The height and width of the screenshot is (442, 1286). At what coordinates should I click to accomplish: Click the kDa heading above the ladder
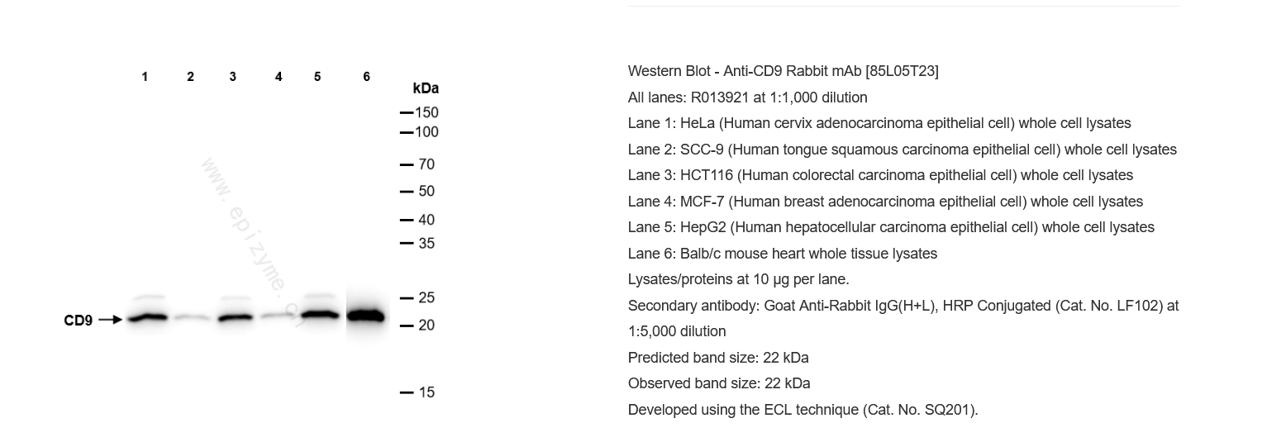coord(426,88)
